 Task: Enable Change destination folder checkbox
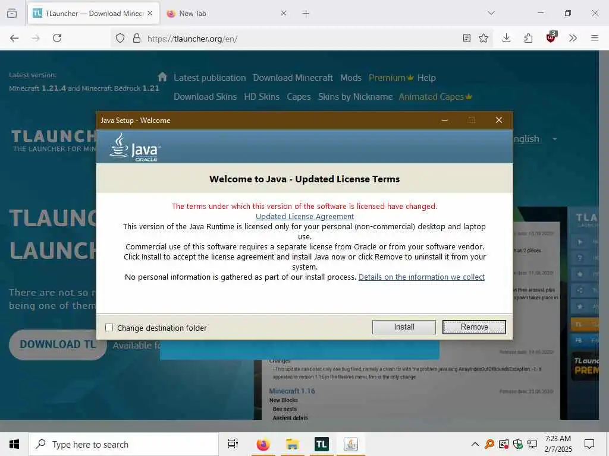[x=109, y=328]
